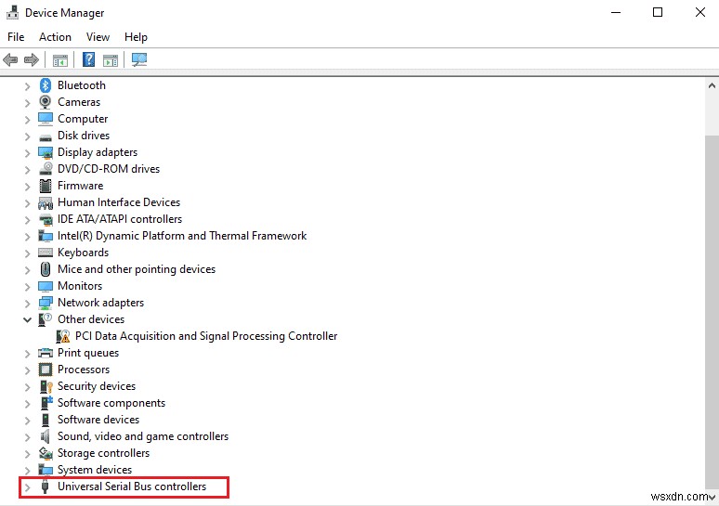Click the IDE ATA/ATAPI controllers icon

46,219
